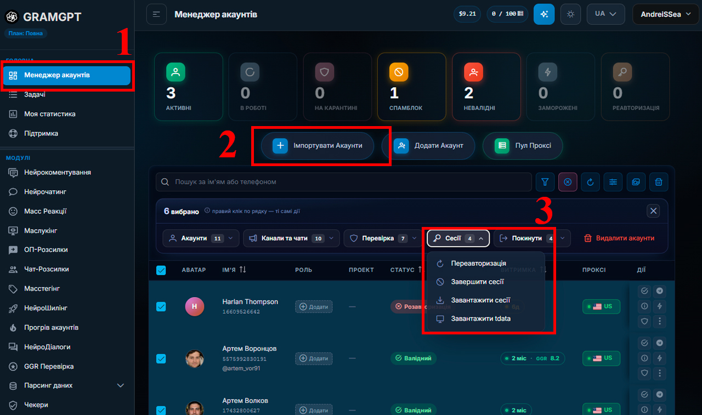
Task: Open the filter funnel icon
Action: pos(545,182)
